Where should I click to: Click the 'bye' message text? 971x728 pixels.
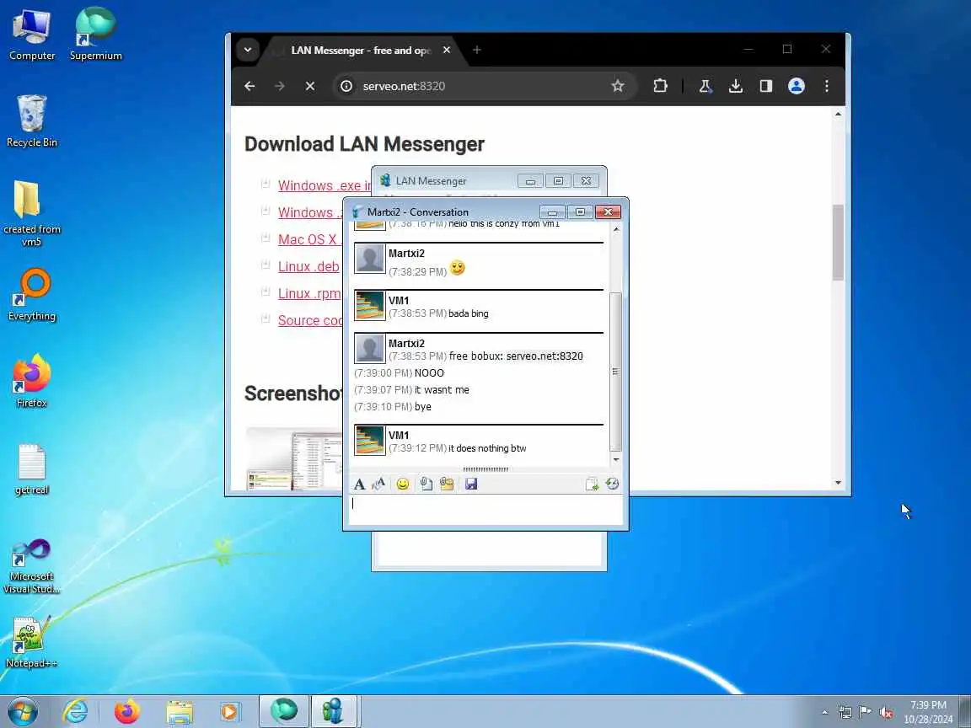point(423,407)
